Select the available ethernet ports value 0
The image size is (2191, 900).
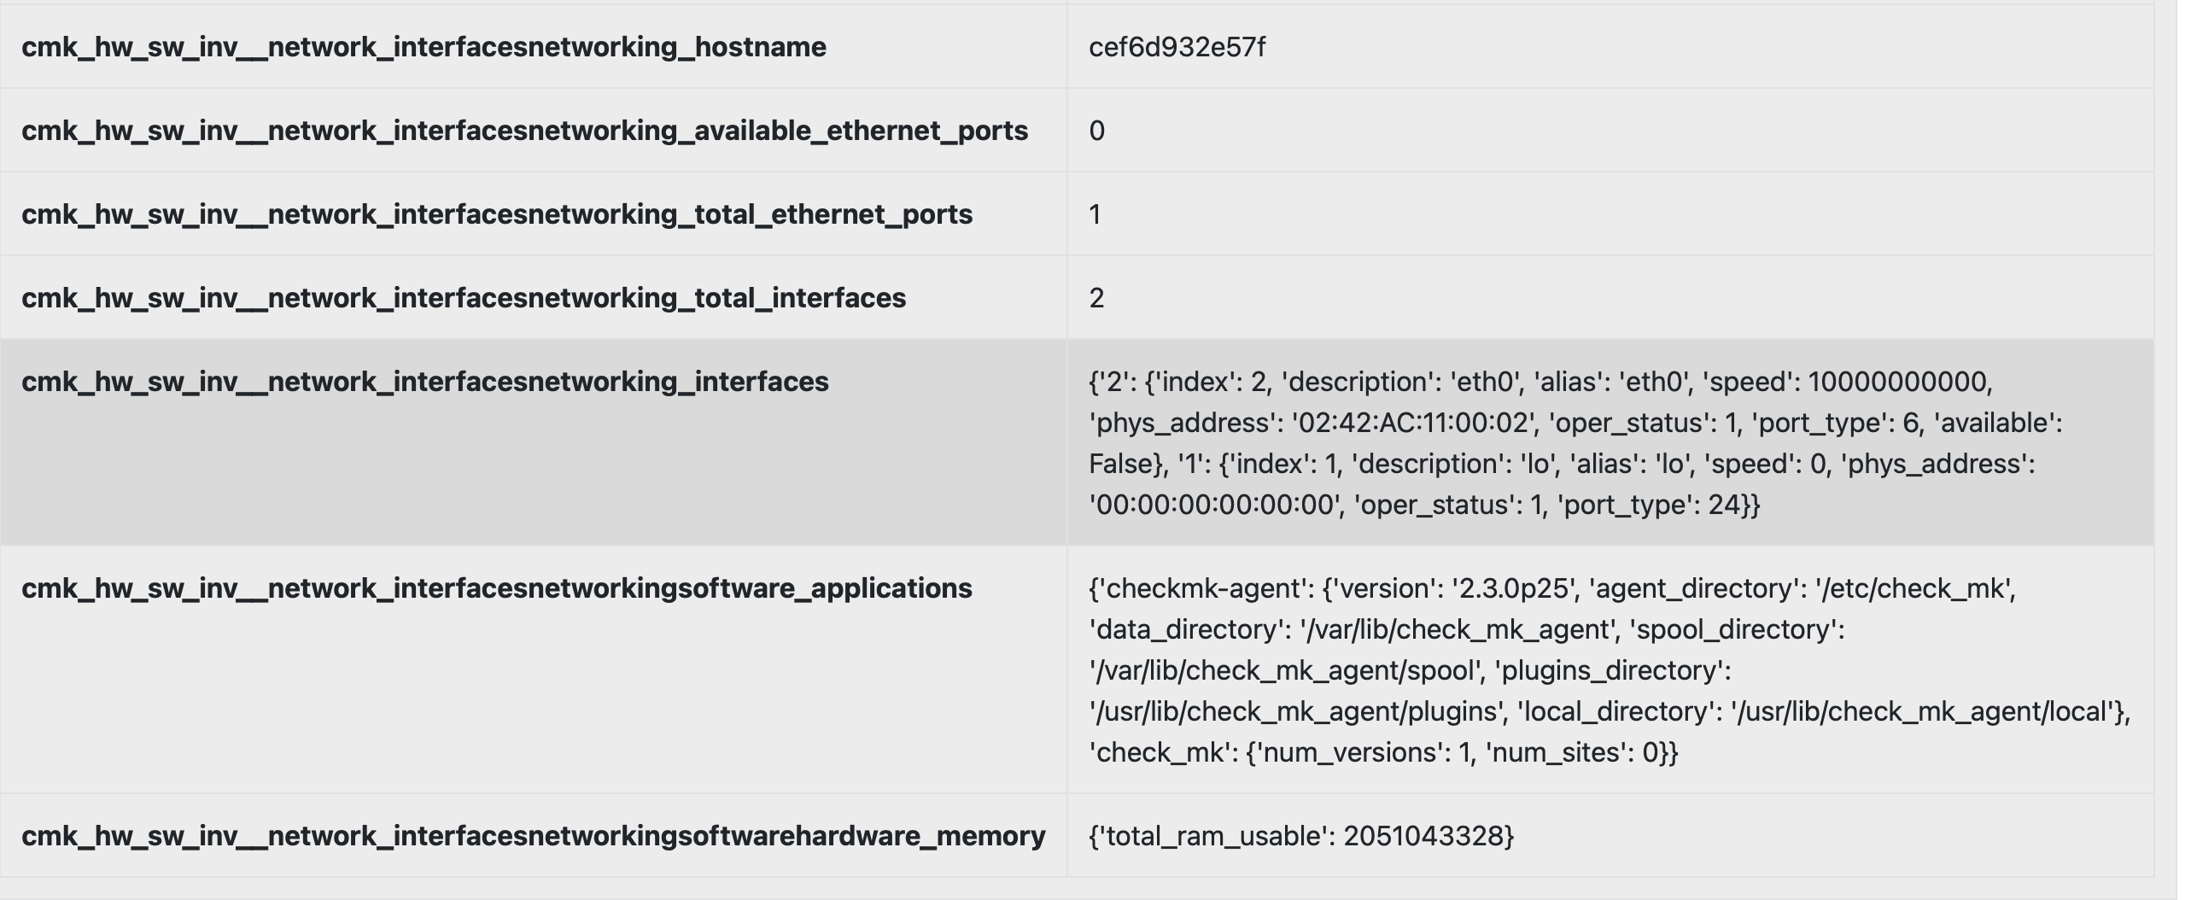1097,131
